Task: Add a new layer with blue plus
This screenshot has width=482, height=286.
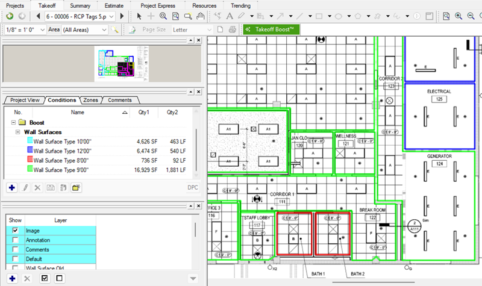Action: tap(12, 278)
